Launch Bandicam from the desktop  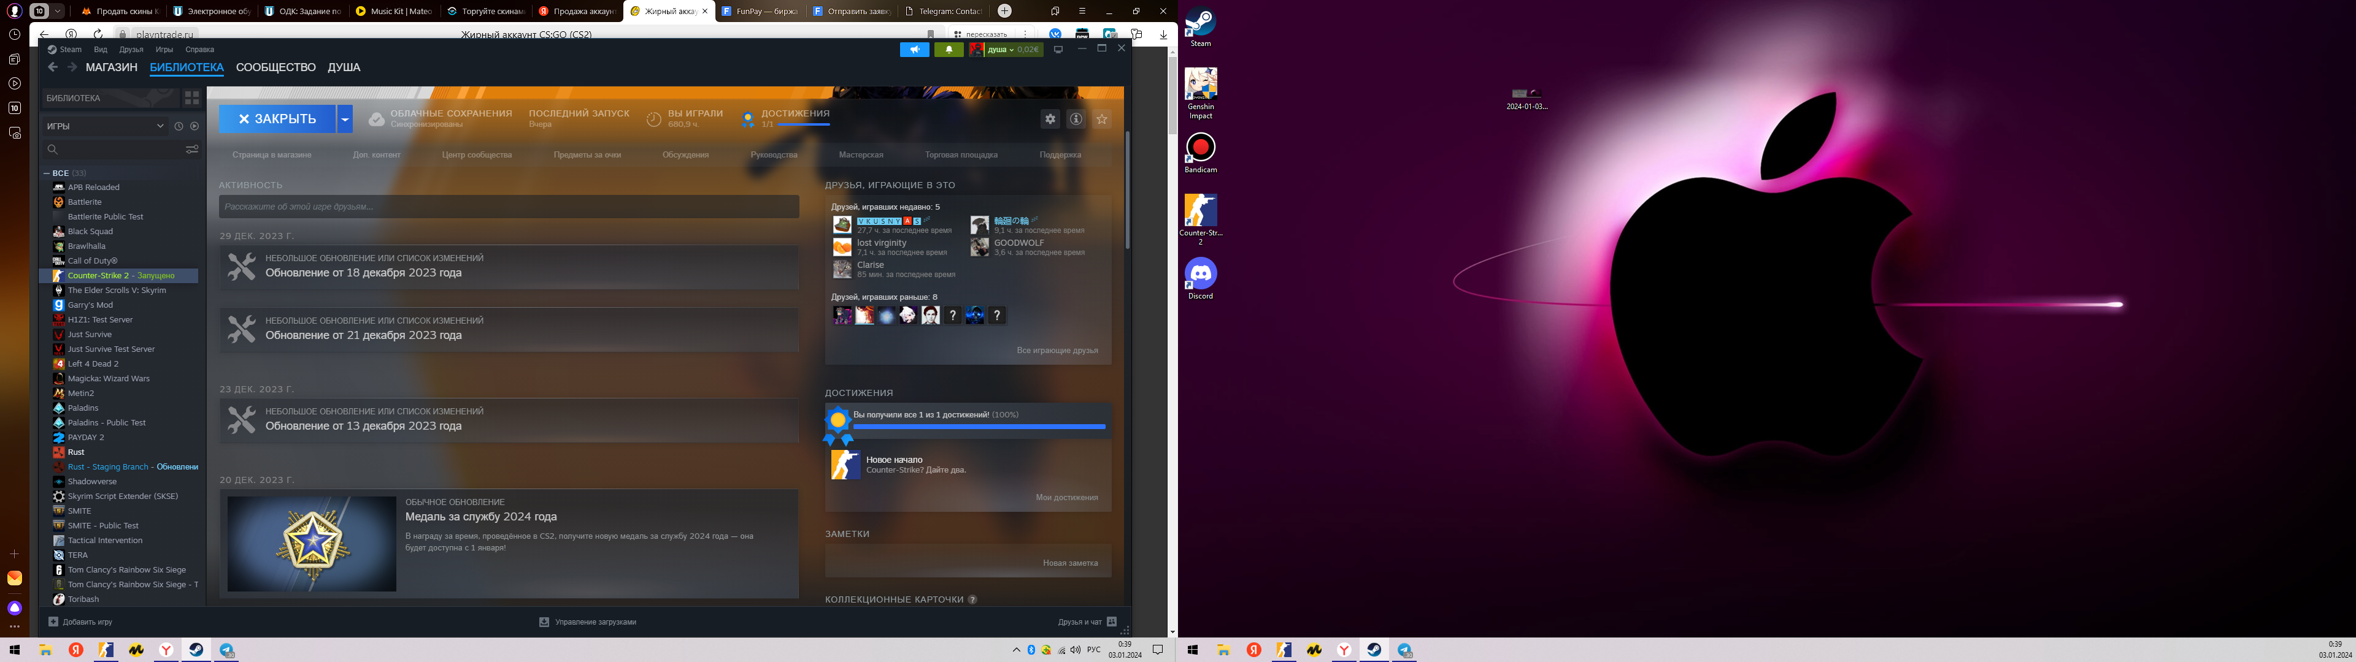click(1200, 154)
